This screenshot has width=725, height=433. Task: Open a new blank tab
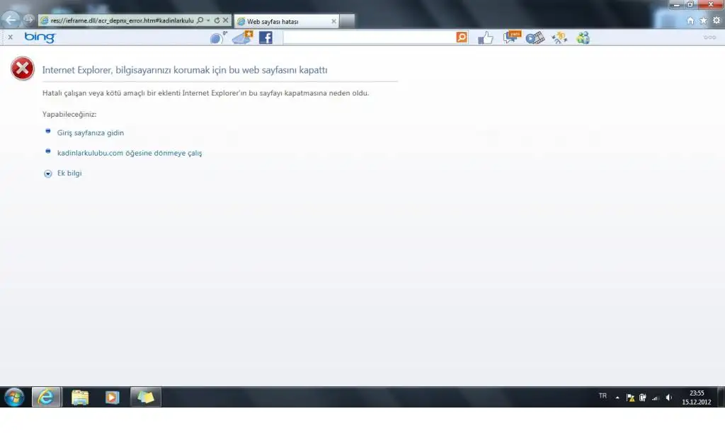(348, 22)
